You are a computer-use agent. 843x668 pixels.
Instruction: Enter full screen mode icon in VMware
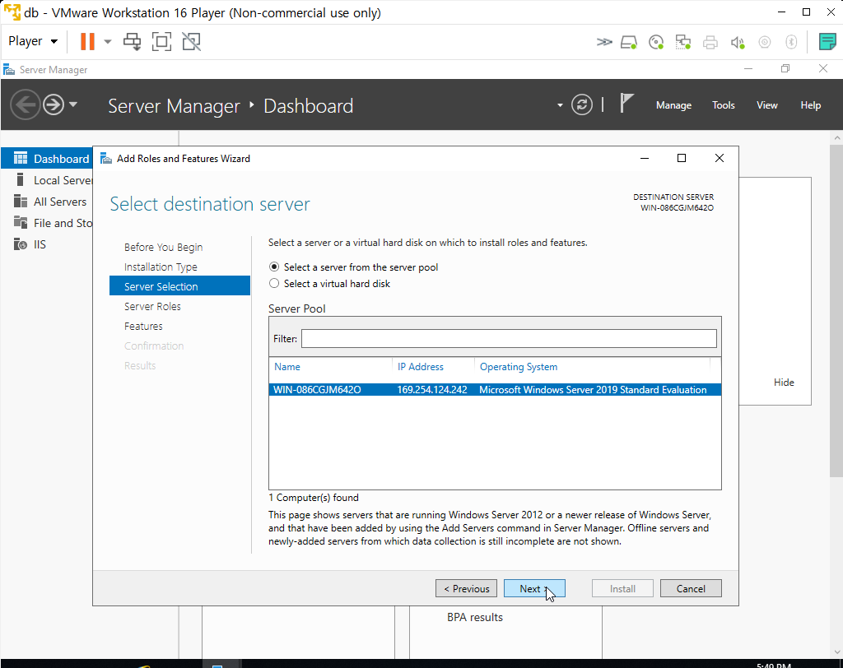click(x=162, y=41)
